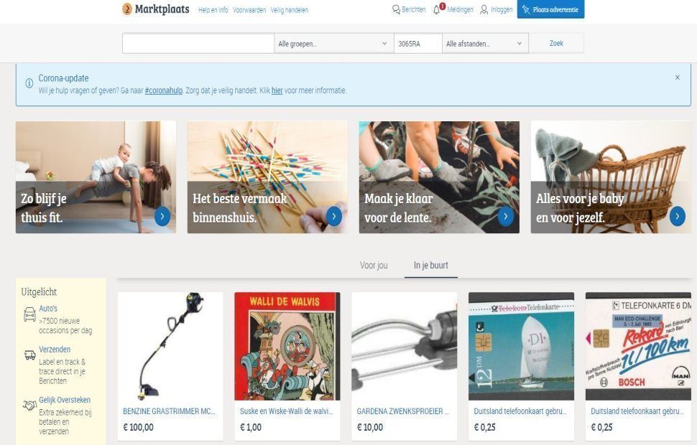
Task: Select the 'In je buurt' tab
Action: pos(430,265)
